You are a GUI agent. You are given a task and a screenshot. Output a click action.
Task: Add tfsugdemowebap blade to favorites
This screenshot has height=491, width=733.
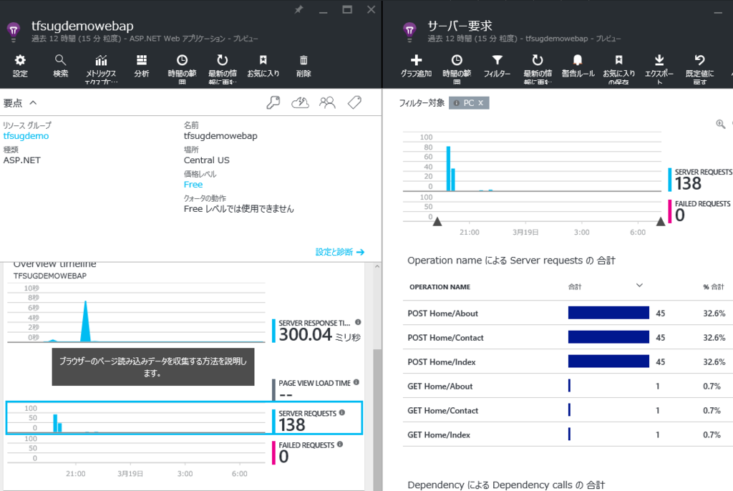pyautogui.click(x=263, y=66)
